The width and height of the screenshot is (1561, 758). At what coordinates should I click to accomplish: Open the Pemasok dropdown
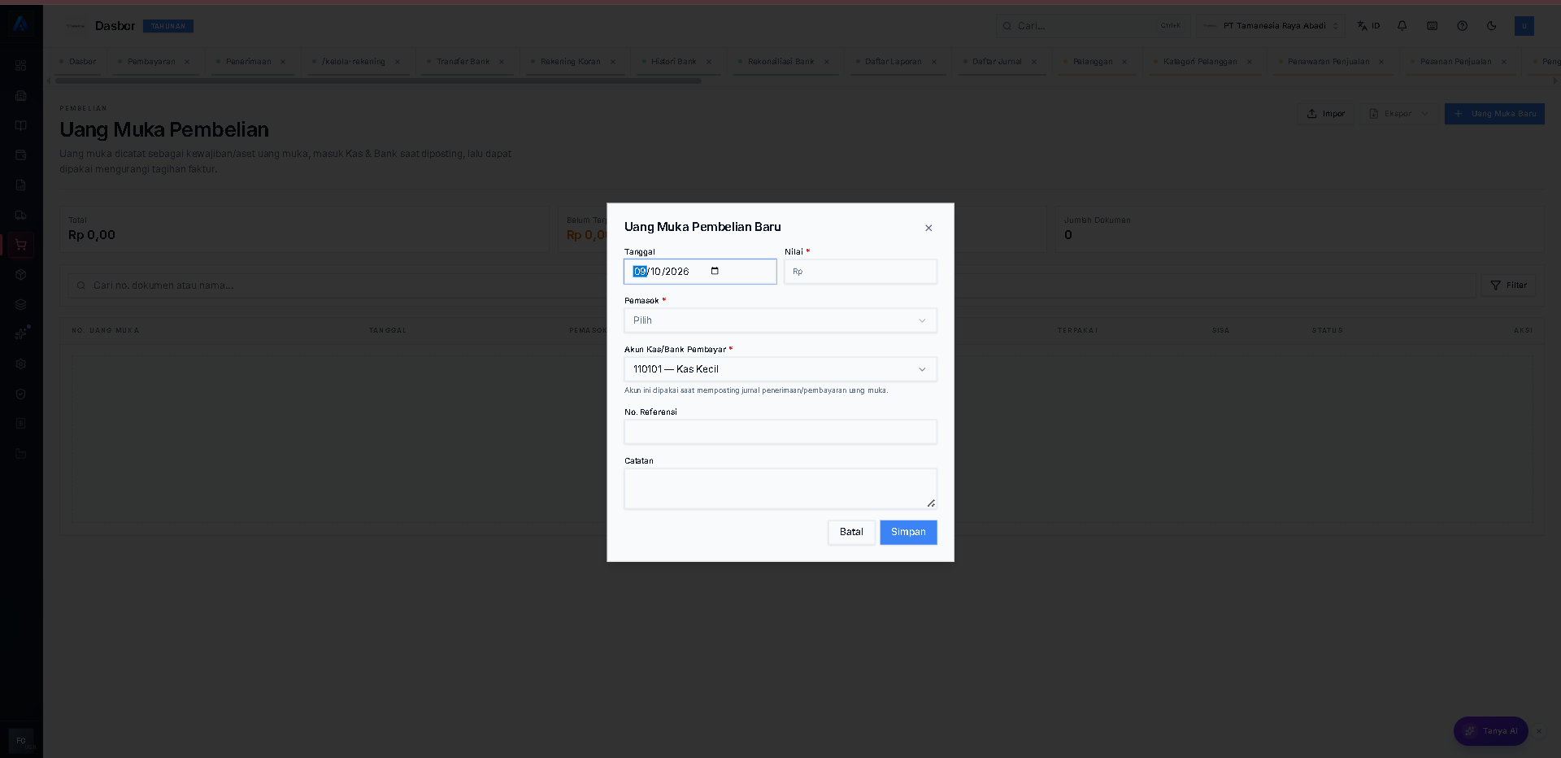point(780,320)
